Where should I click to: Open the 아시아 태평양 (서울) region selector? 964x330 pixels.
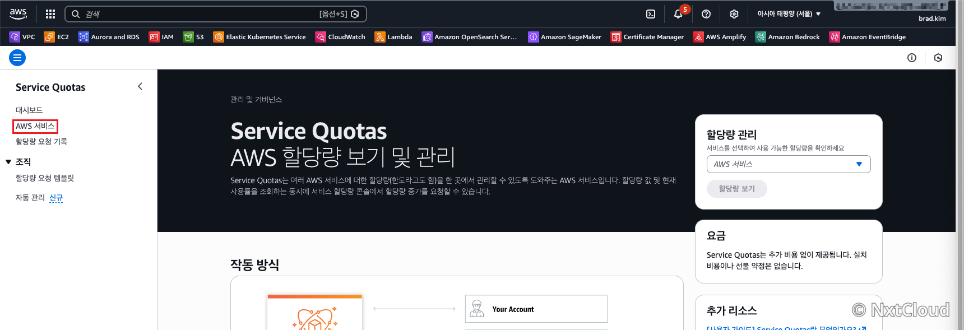coord(789,14)
